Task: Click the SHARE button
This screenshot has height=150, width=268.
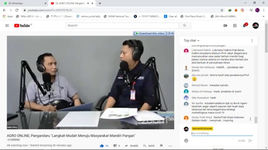Action: pos(131,146)
